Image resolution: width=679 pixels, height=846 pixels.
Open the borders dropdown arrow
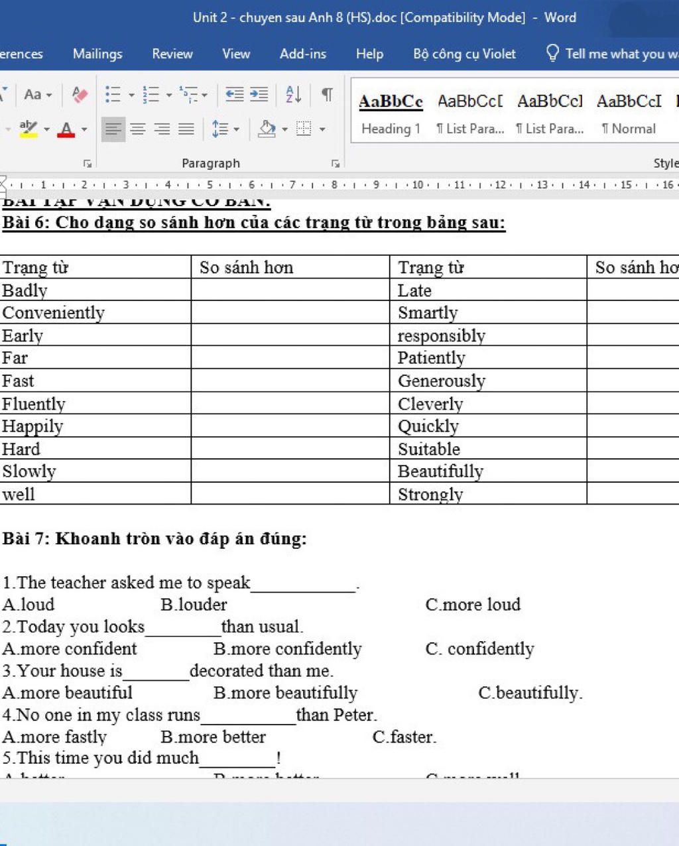coord(322,129)
